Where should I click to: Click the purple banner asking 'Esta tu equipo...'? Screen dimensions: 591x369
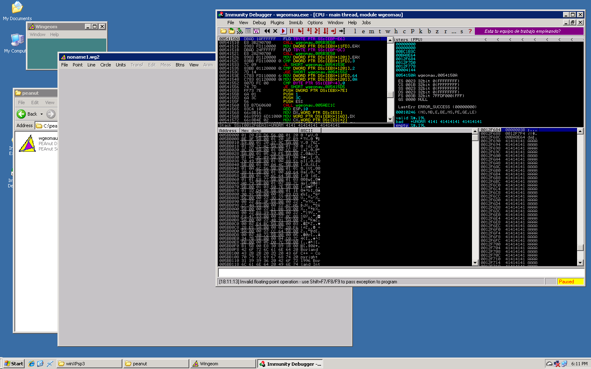(529, 31)
